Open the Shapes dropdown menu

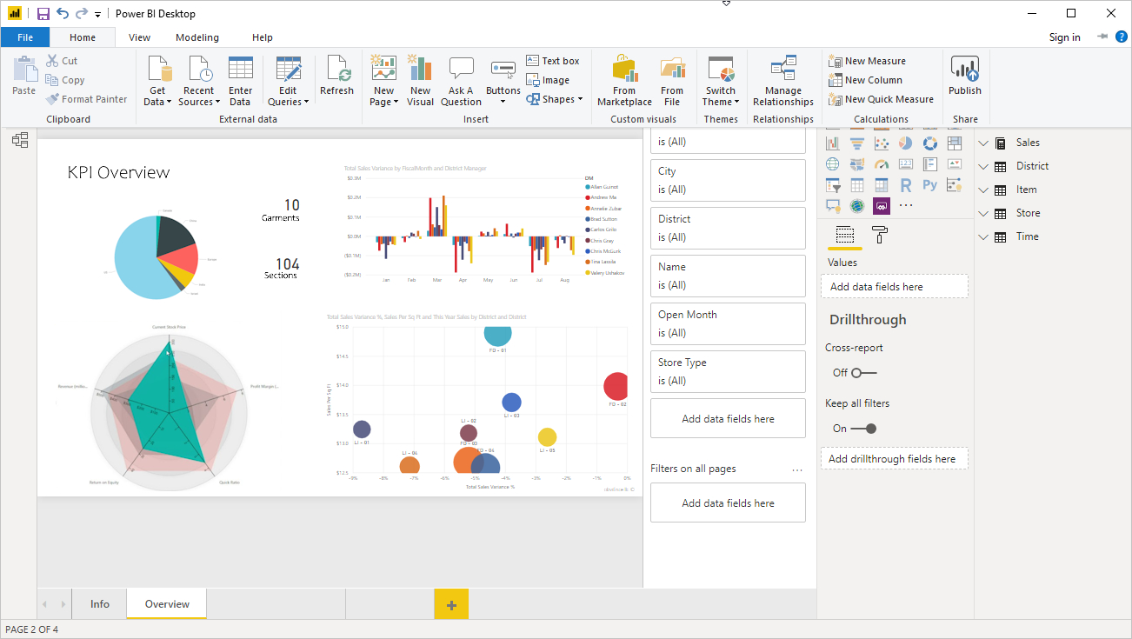click(x=556, y=99)
